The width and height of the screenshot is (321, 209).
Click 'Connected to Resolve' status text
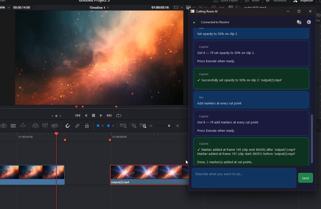coord(215,22)
